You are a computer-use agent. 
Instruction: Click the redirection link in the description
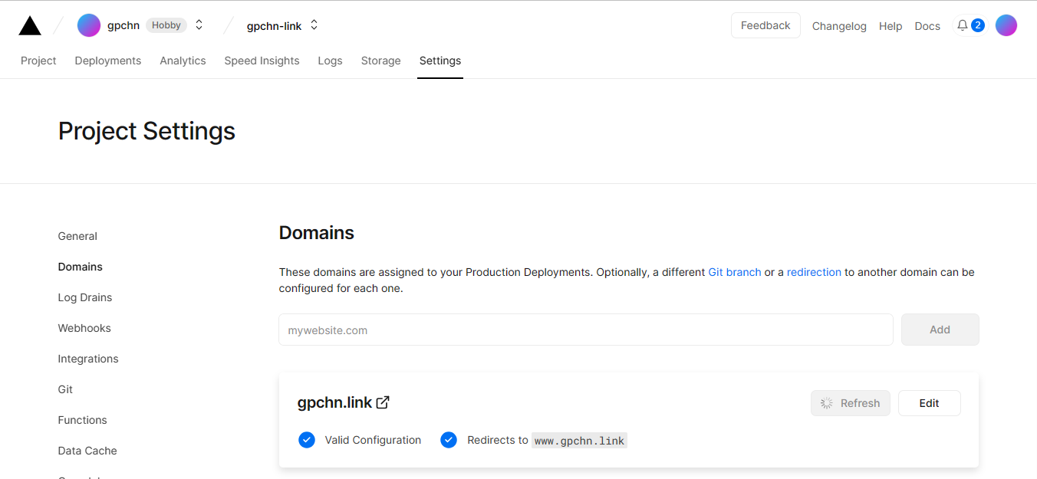814,271
